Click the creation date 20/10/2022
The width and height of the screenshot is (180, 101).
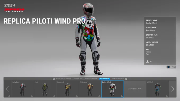(150, 38)
